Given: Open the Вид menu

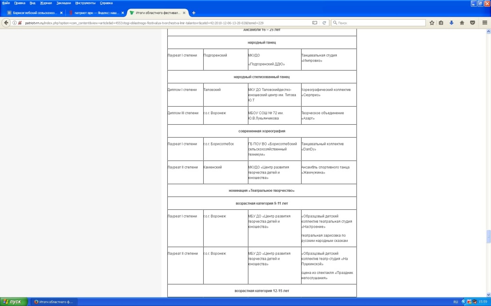Looking at the screenshot, I should pos(33,3).
